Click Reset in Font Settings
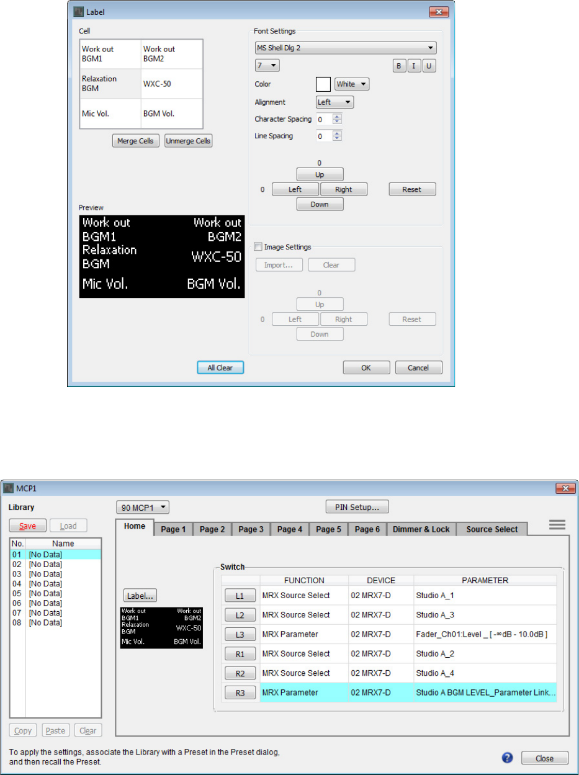This screenshot has height=775, width=579. click(413, 189)
